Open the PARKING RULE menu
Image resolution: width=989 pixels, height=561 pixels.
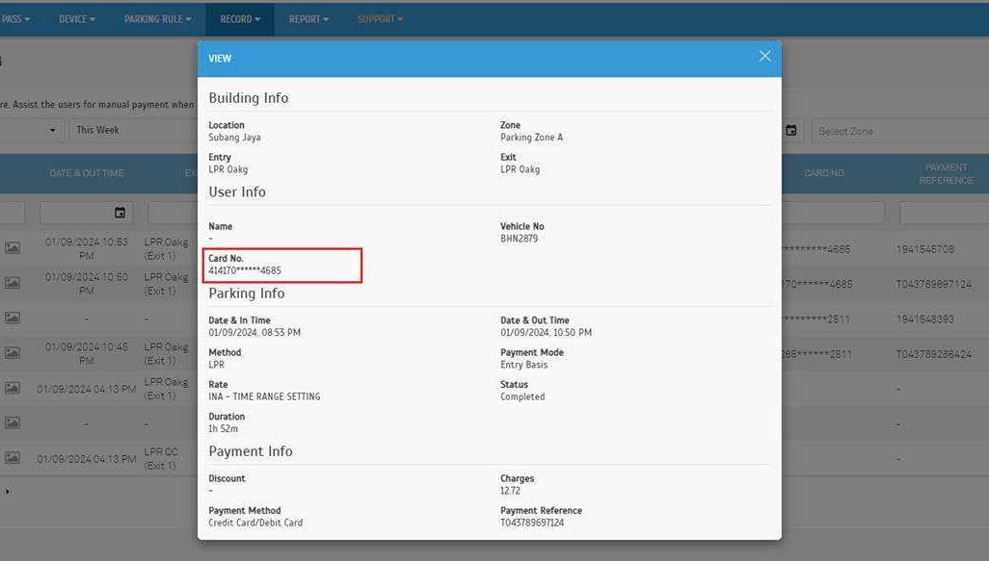pyautogui.click(x=157, y=19)
